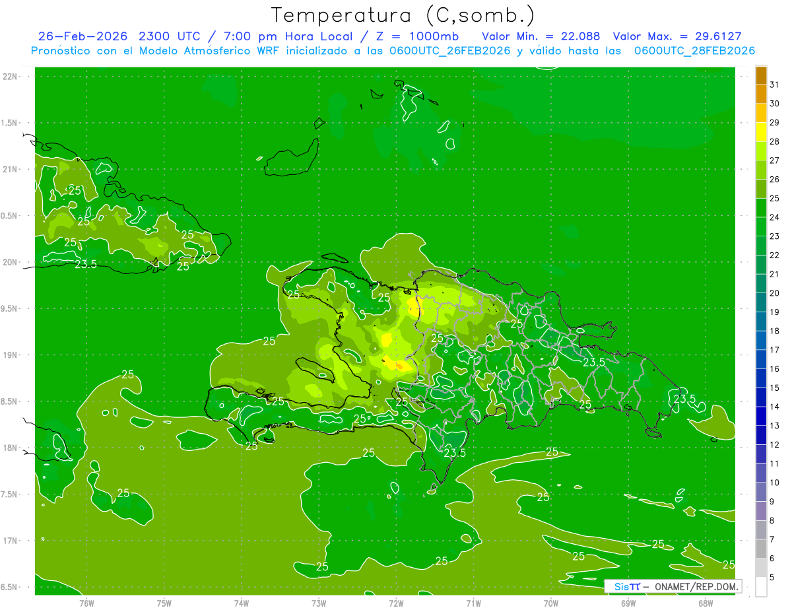This screenshot has height=612, width=792.
Task: Click the title 'Temperatura (C,somb.)'
Action: pyautogui.click(x=403, y=15)
